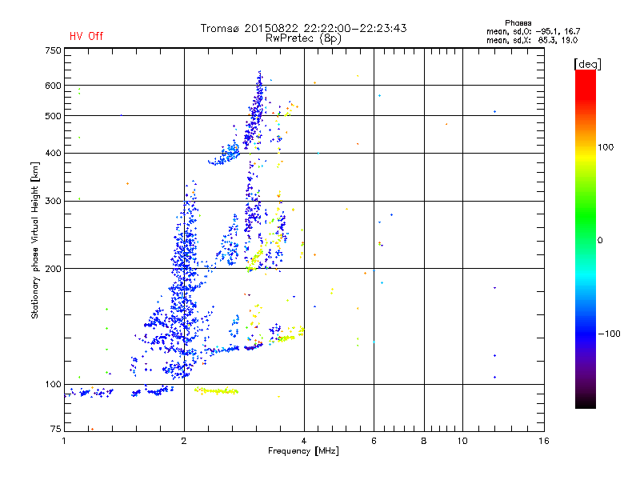Viewport: 640px width, 480px height.
Task: Click the y-axis tick label "400"
Action: [x=53, y=154]
